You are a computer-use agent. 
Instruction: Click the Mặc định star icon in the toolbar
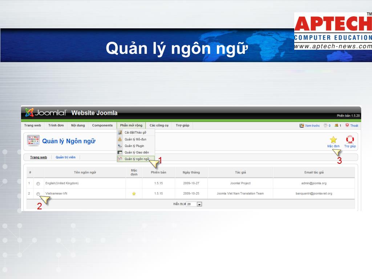pos(333,140)
